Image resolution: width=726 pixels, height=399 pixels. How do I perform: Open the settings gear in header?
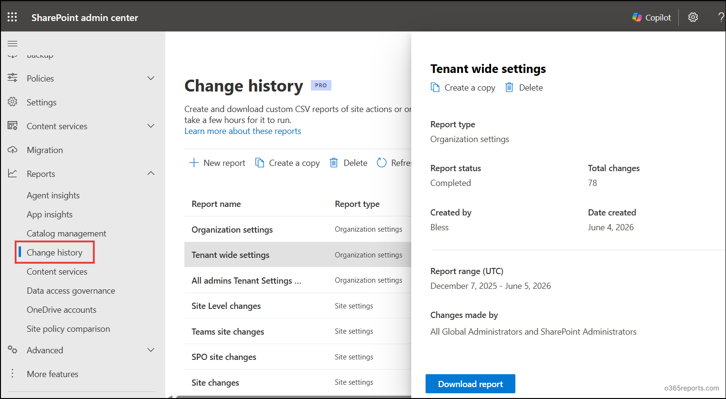693,17
